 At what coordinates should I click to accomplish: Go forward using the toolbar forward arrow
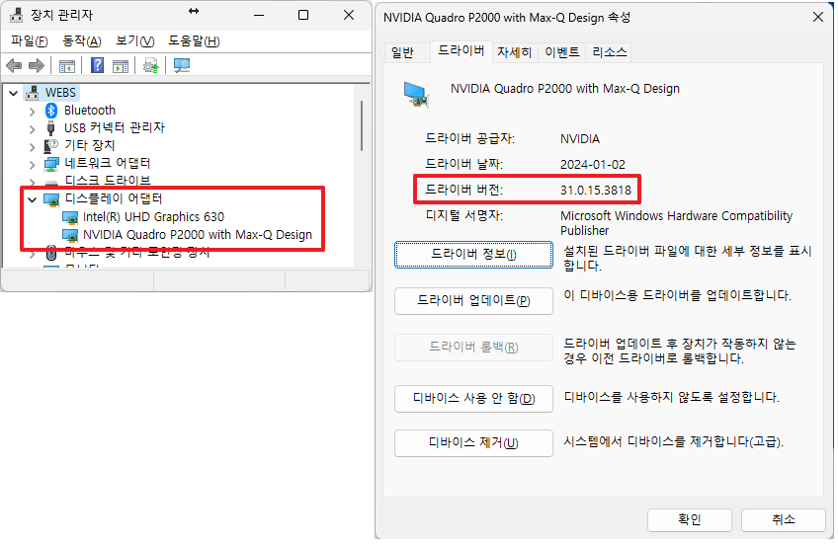tap(37, 65)
